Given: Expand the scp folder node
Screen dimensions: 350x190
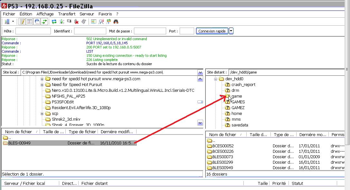Looking at the screenshot, I should coord(42,114).
